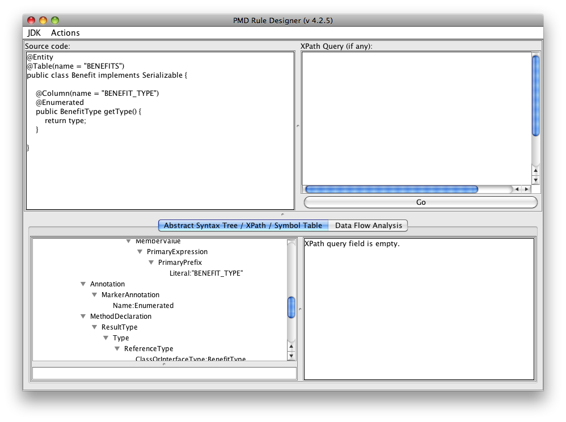Viewport: 566px width, 422px height.
Task: Select the PrimaryExpression tree row
Action: 177,252
